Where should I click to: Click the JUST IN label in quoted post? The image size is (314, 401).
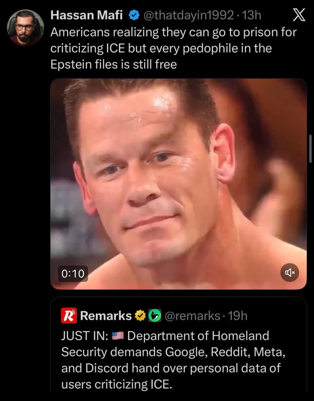pos(84,336)
